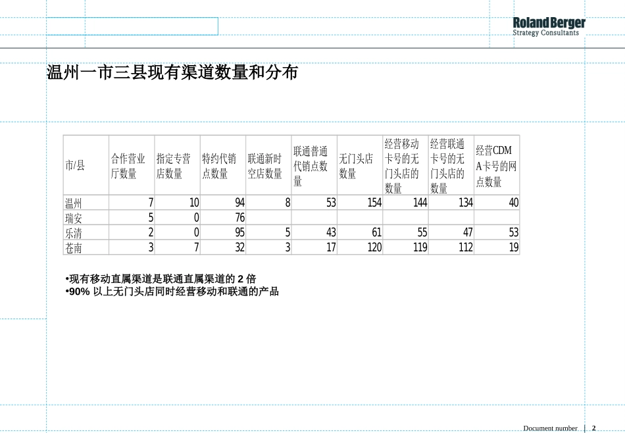
Task: Click the slide title 温州一市三县现有渠道数量和分布
Action: (172, 72)
